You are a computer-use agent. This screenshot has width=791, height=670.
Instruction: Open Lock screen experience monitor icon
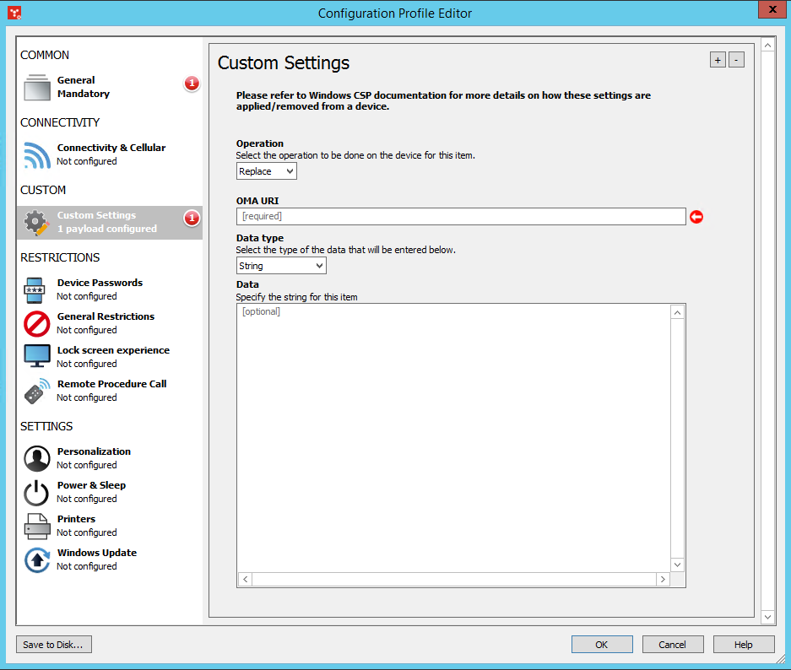click(37, 357)
